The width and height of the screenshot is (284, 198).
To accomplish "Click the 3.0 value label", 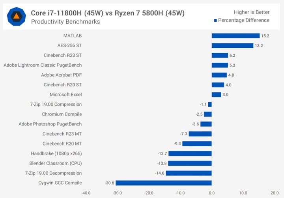I will [225, 95].
